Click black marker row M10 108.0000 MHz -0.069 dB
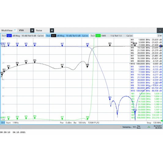Image resolution: width=163 pixels, height=163 pixels. coord(146,64)
